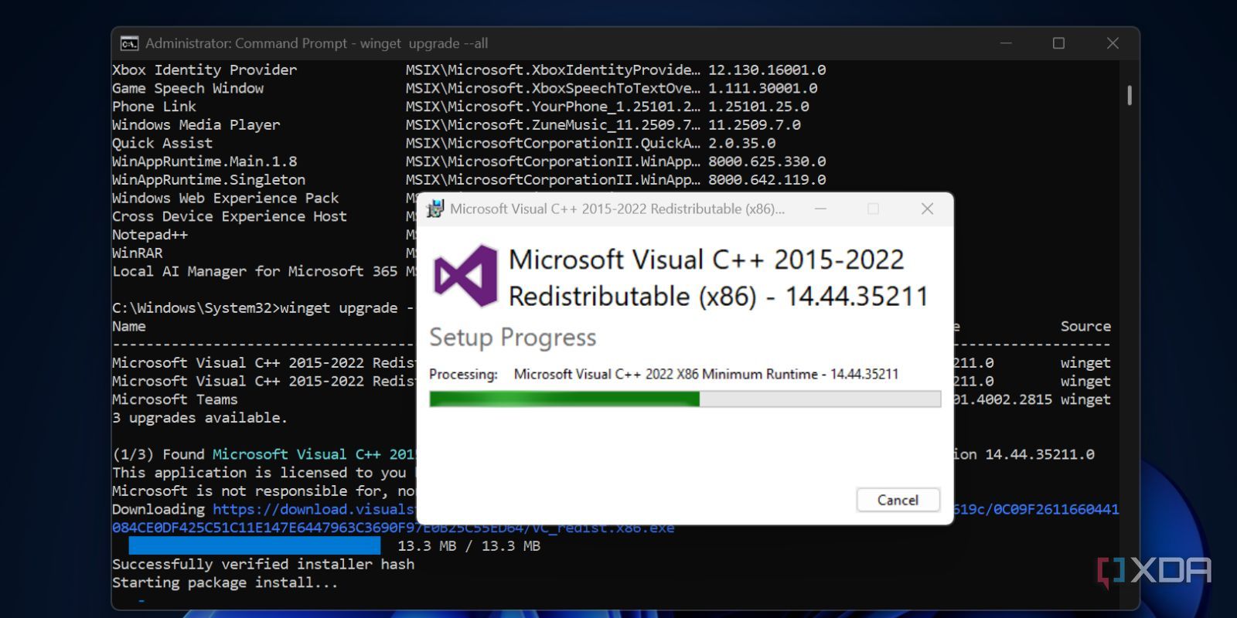1237x618 pixels.
Task: Click the "winget upgrade" command line
Action: pos(263,307)
